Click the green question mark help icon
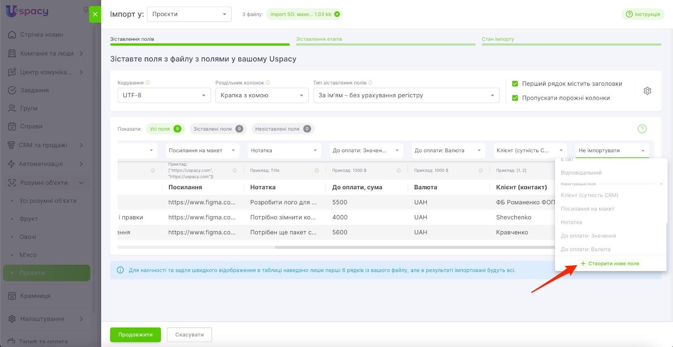The image size is (673, 347). click(641, 129)
